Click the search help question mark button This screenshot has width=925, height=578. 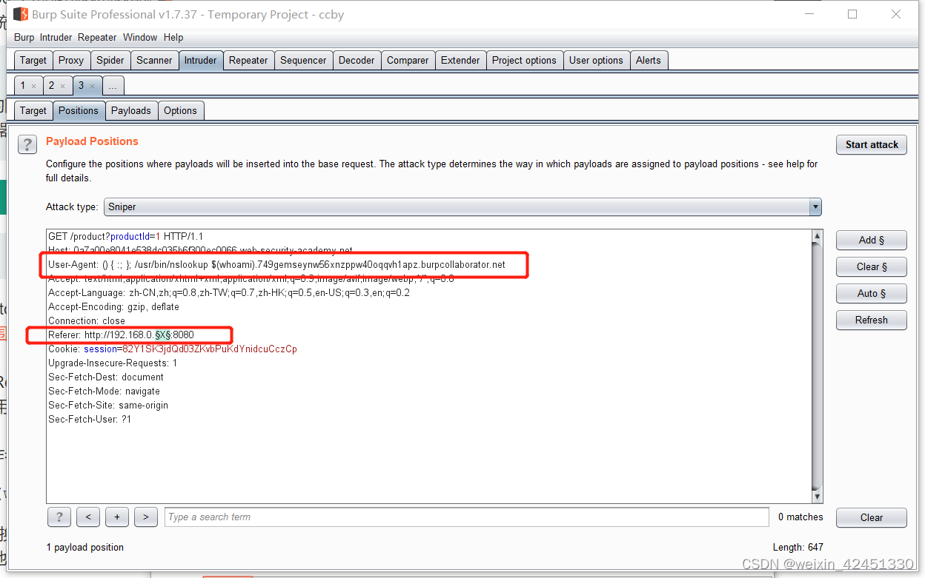click(59, 517)
